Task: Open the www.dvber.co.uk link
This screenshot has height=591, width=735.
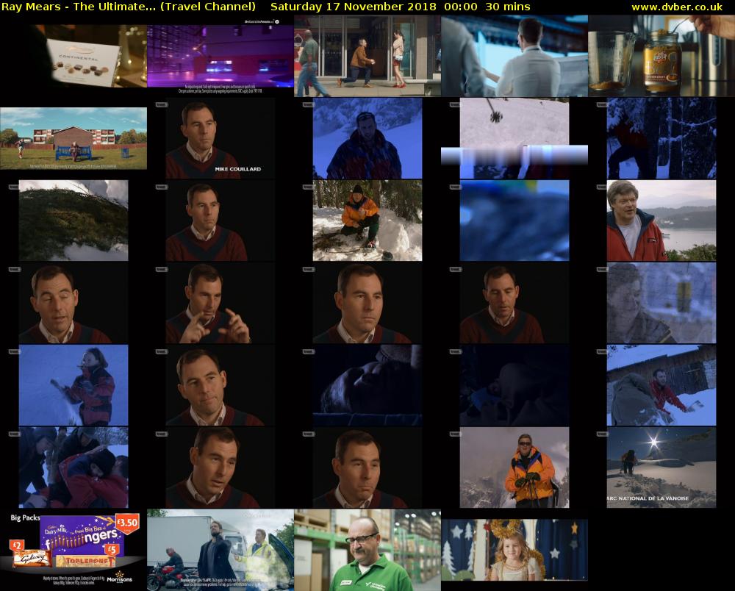Action: (x=677, y=7)
